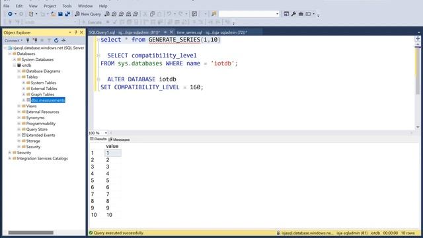Open the Connect dropdown in Object Explorer
The height and width of the screenshot is (238, 423).
[13, 40]
